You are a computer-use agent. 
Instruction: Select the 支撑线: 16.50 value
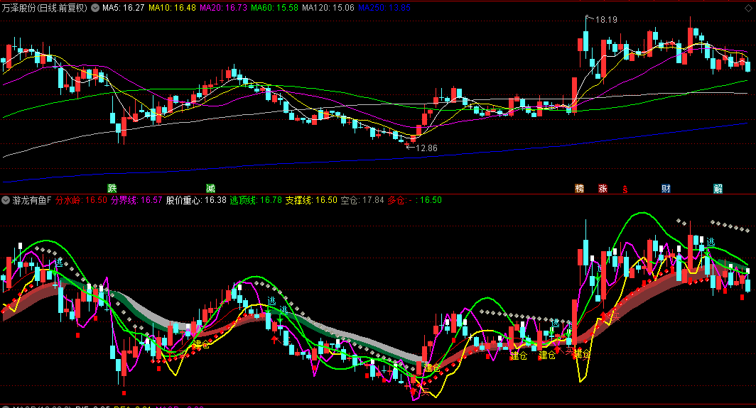pos(311,200)
